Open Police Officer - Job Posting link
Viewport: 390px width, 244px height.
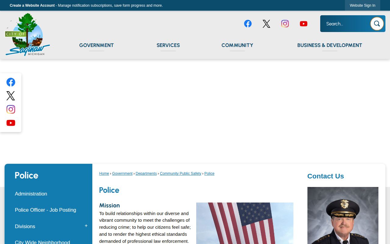[45, 210]
